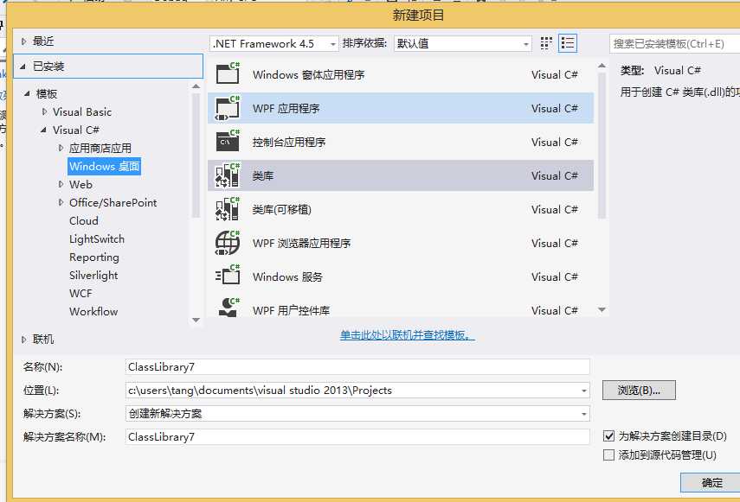Select Windows 桌面 in the tree

pyautogui.click(x=105, y=166)
